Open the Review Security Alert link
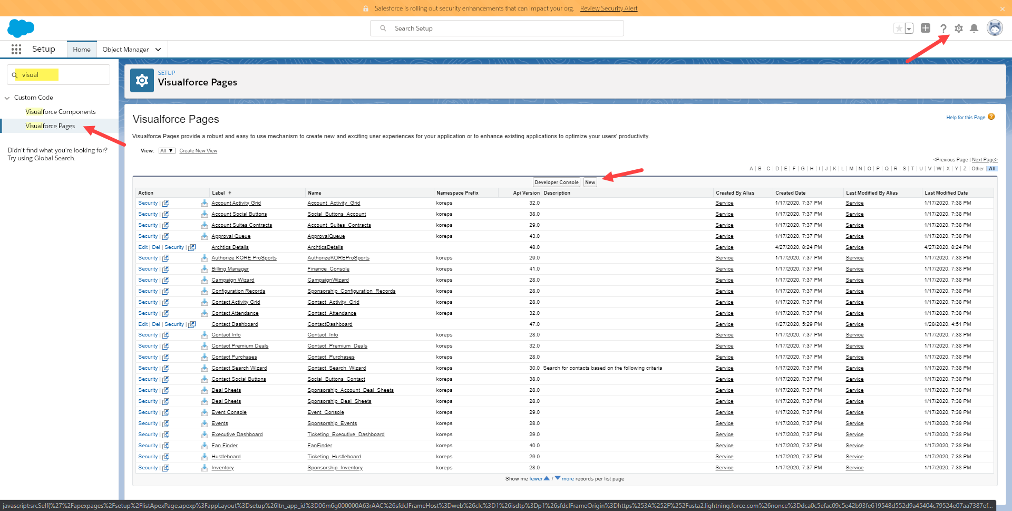The image size is (1012, 511). click(609, 8)
